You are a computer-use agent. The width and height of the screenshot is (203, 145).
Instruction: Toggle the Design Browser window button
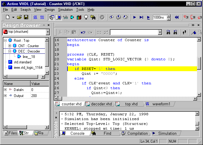click(x=52, y=17)
